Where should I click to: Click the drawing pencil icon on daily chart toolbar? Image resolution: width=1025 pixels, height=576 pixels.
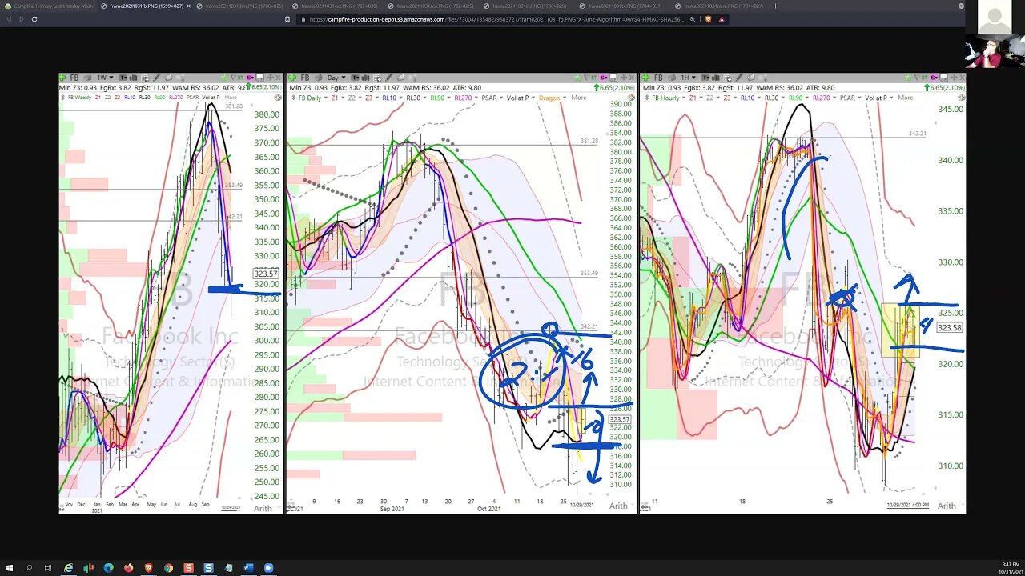(x=390, y=78)
